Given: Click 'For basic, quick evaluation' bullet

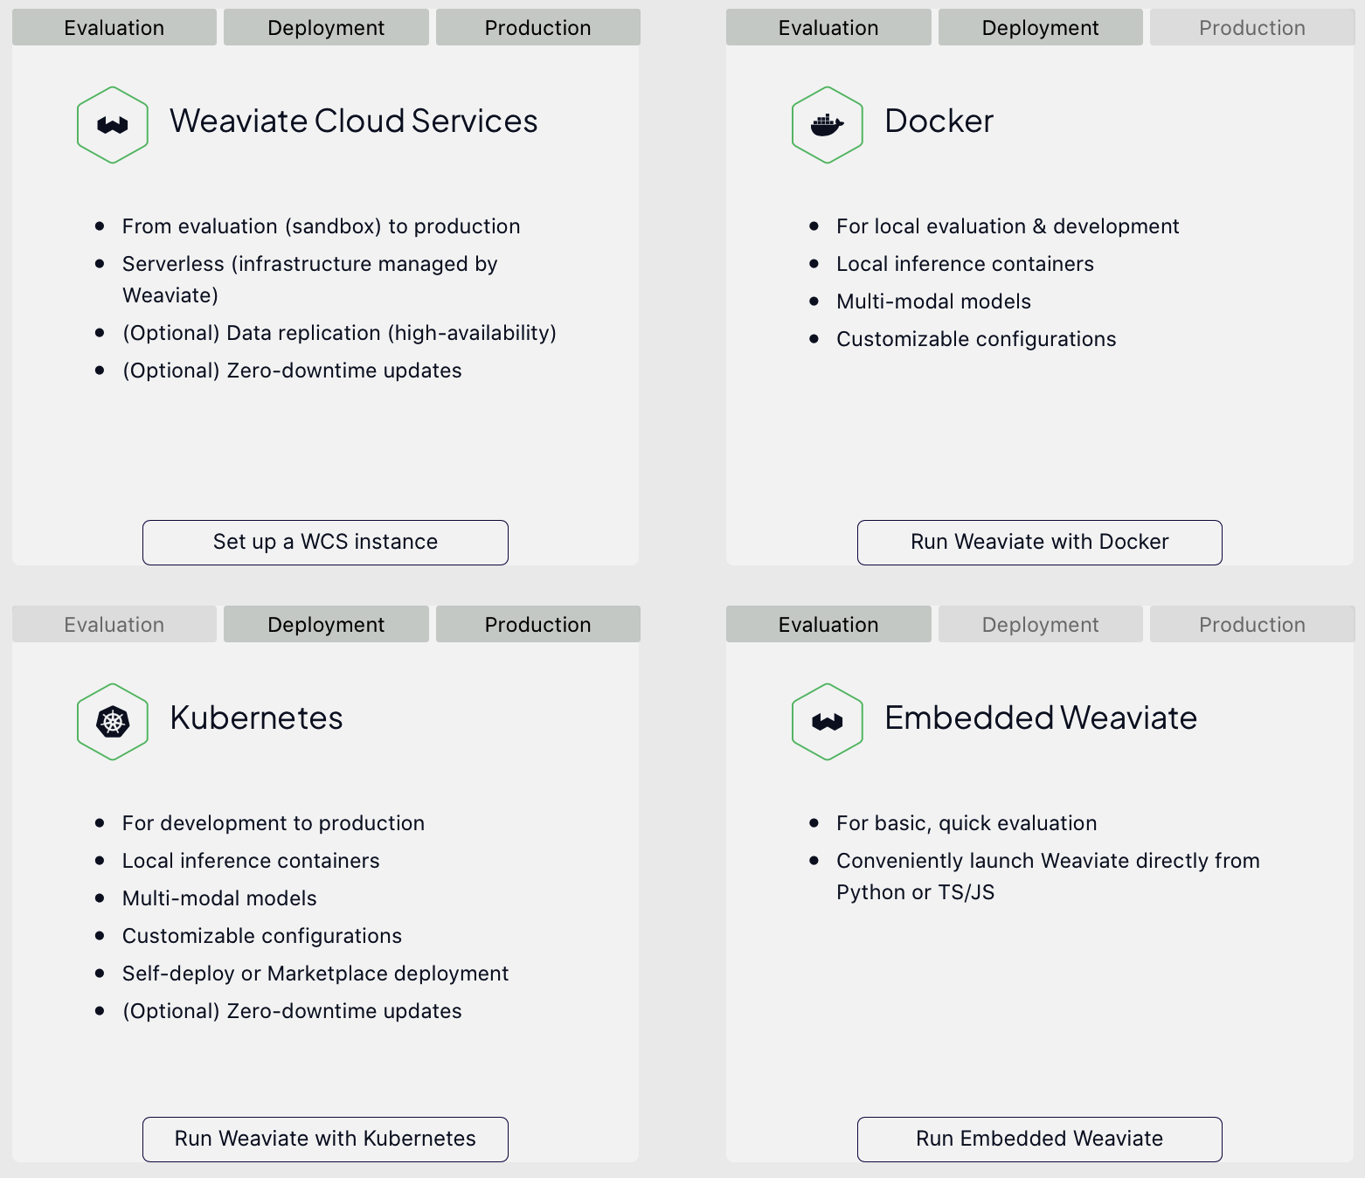Looking at the screenshot, I should (967, 823).
